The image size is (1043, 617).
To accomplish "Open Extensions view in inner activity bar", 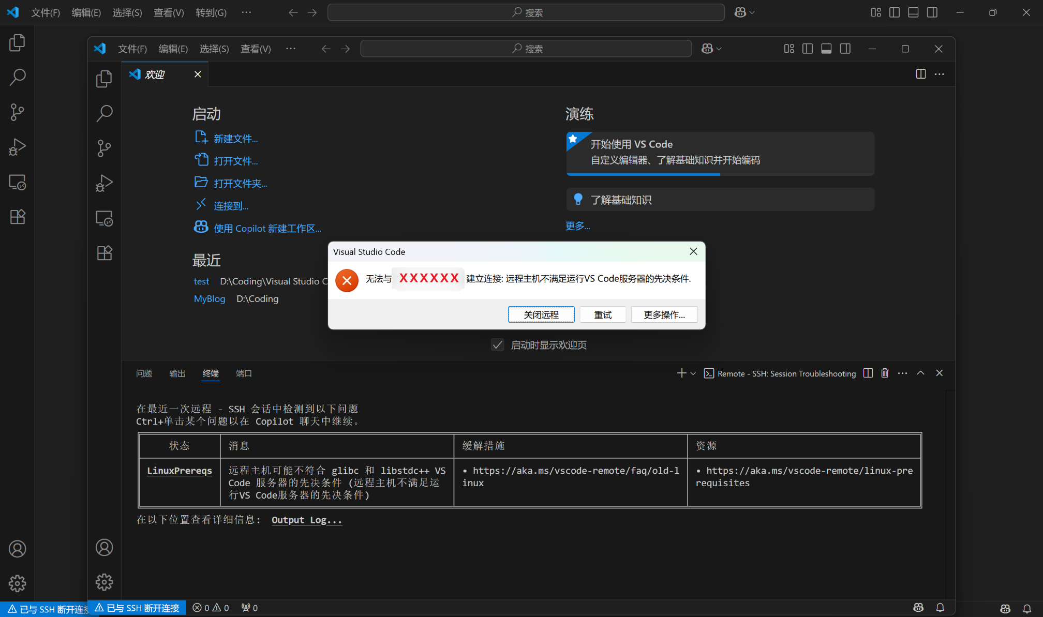I will [x=104, y=253].
